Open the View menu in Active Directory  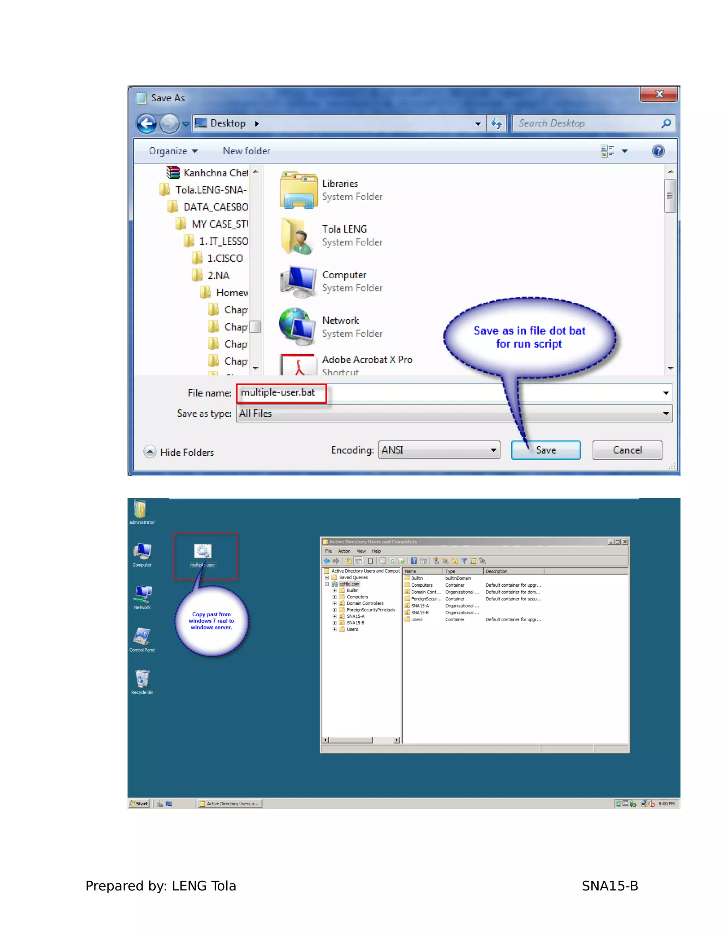[361, 551]
